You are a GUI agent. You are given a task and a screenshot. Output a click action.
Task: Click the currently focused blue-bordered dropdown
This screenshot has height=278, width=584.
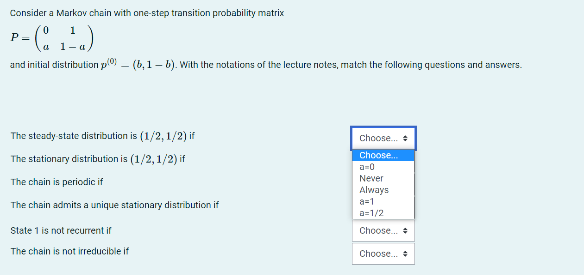pyautogui.click(x=383, y=138)
